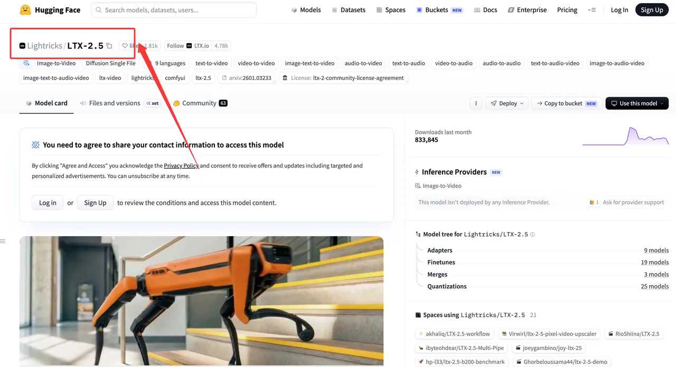Toggle the left edge table-of-contents icon
This screenshot has width=676, height=367.
(3, 242)
